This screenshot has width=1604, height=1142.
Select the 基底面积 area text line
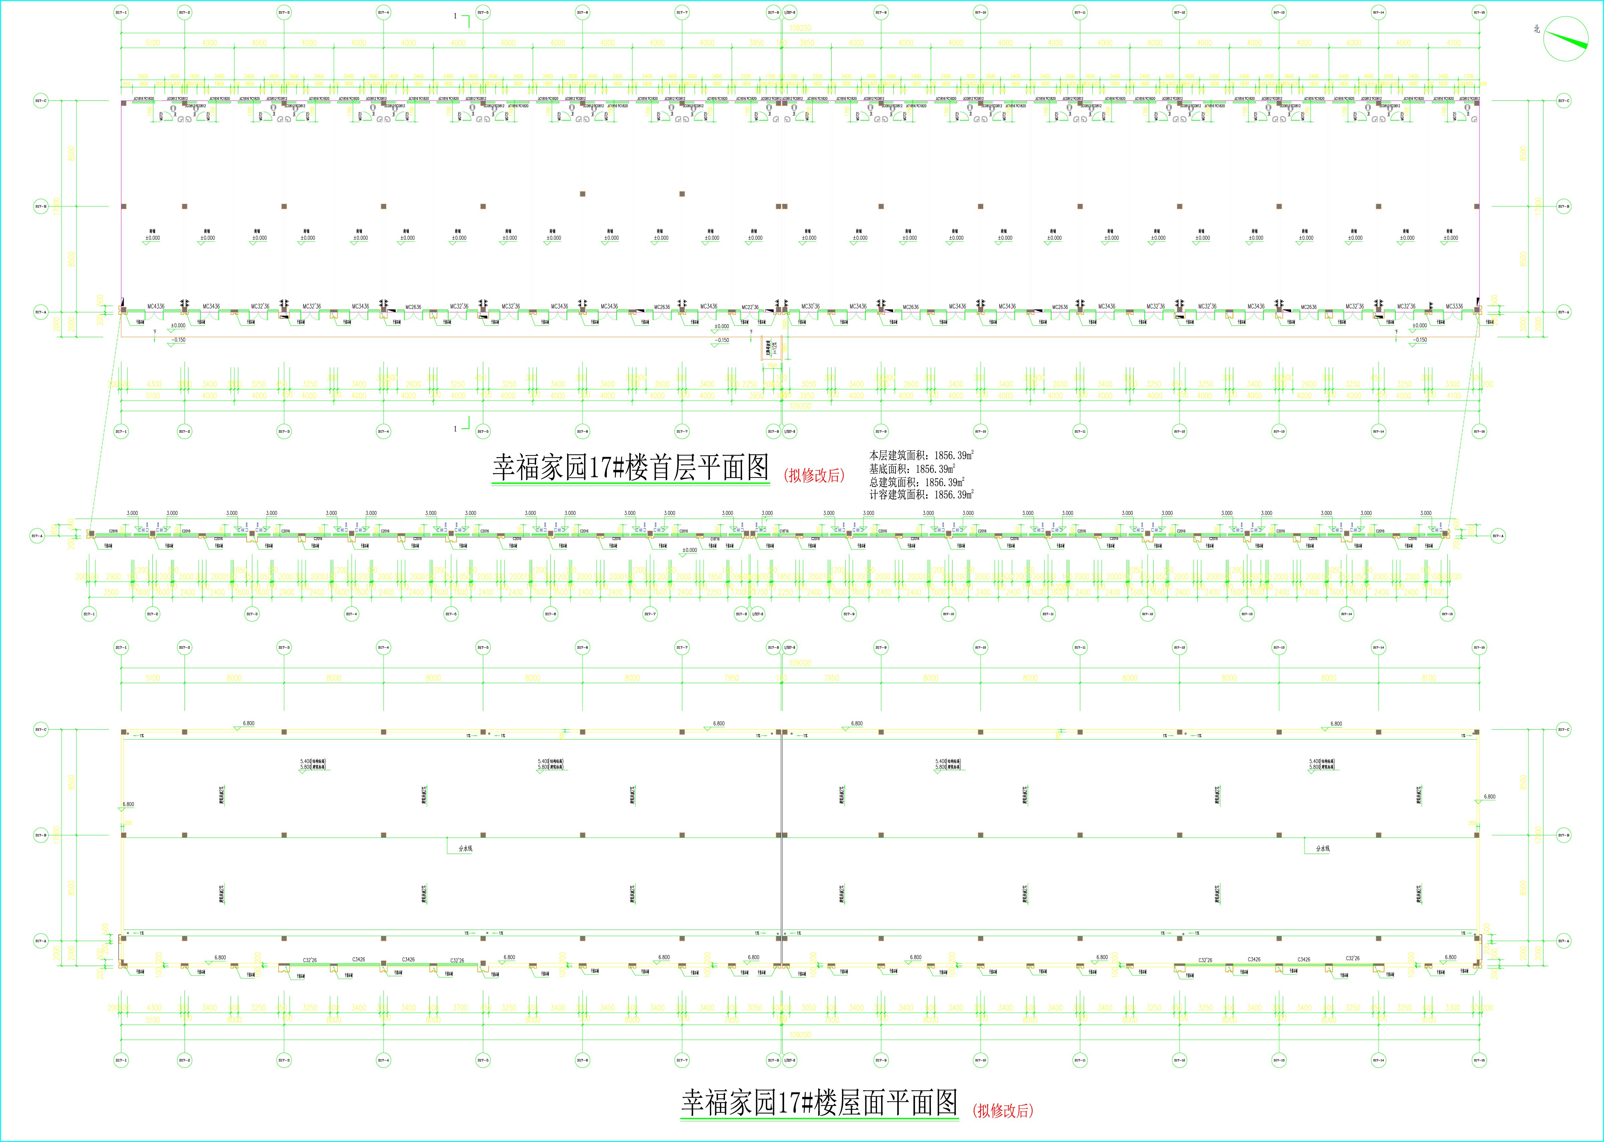(x=912, y=469)
